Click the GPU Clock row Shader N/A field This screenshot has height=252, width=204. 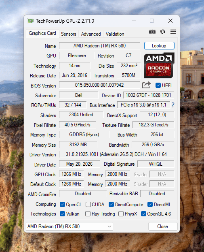[x=162, y=174]
